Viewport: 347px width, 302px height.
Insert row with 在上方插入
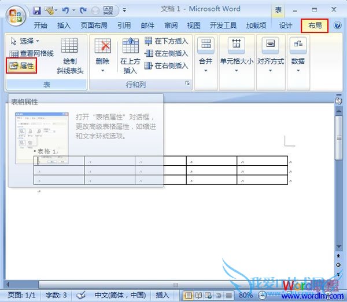click(130, 56)
